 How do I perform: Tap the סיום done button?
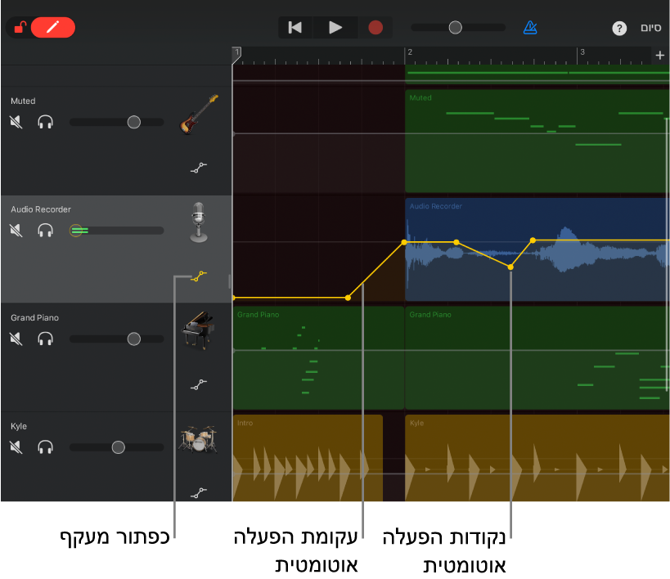pos(650,28)
